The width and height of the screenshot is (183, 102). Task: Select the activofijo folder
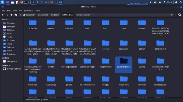pyautogui.click(x=33, y=25)
